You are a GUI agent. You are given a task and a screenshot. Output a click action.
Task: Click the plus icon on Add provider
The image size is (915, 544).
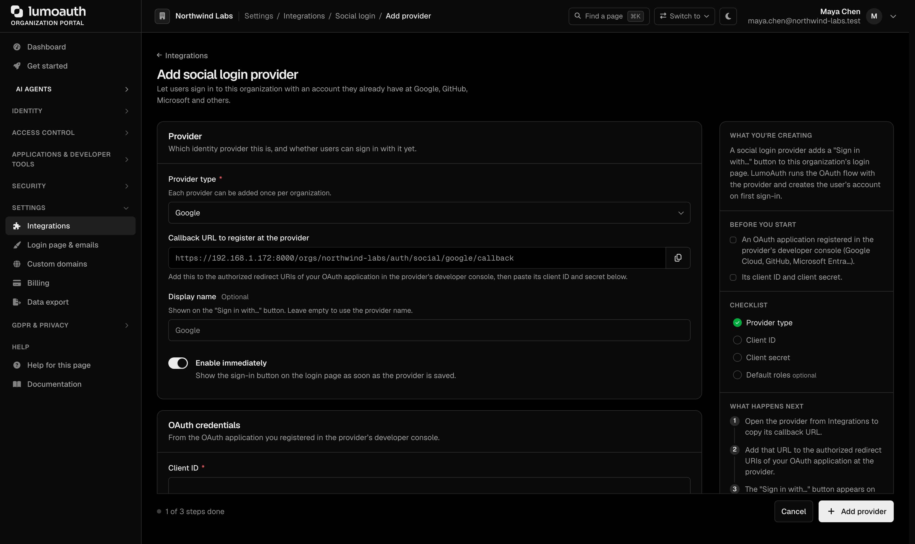point(831,511)
